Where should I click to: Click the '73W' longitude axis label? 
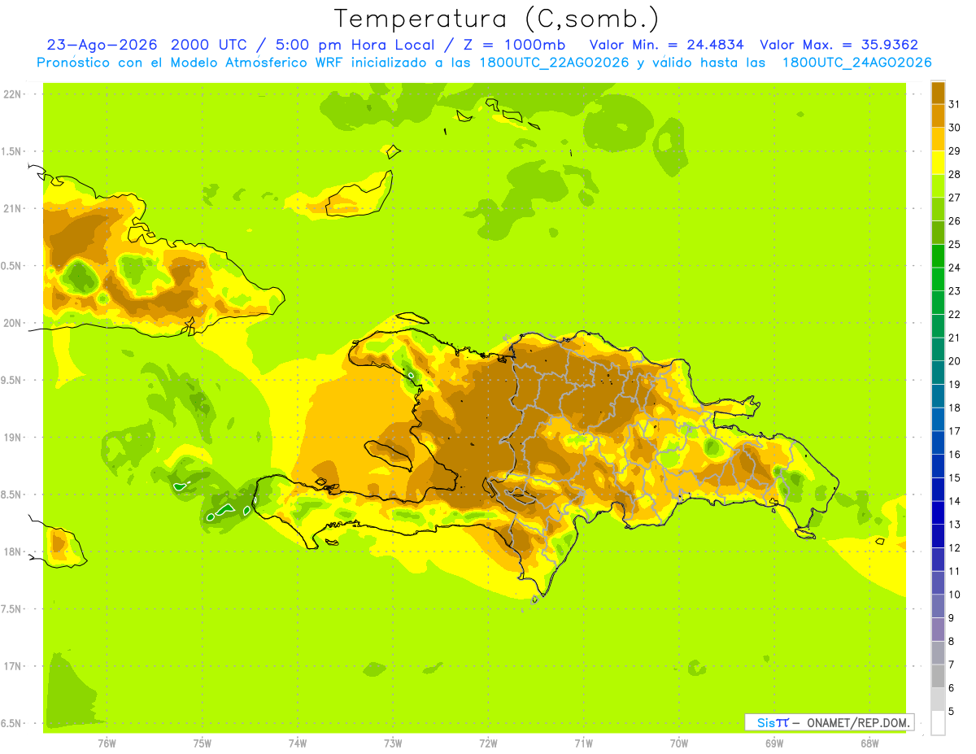click(x=393, y=743)
